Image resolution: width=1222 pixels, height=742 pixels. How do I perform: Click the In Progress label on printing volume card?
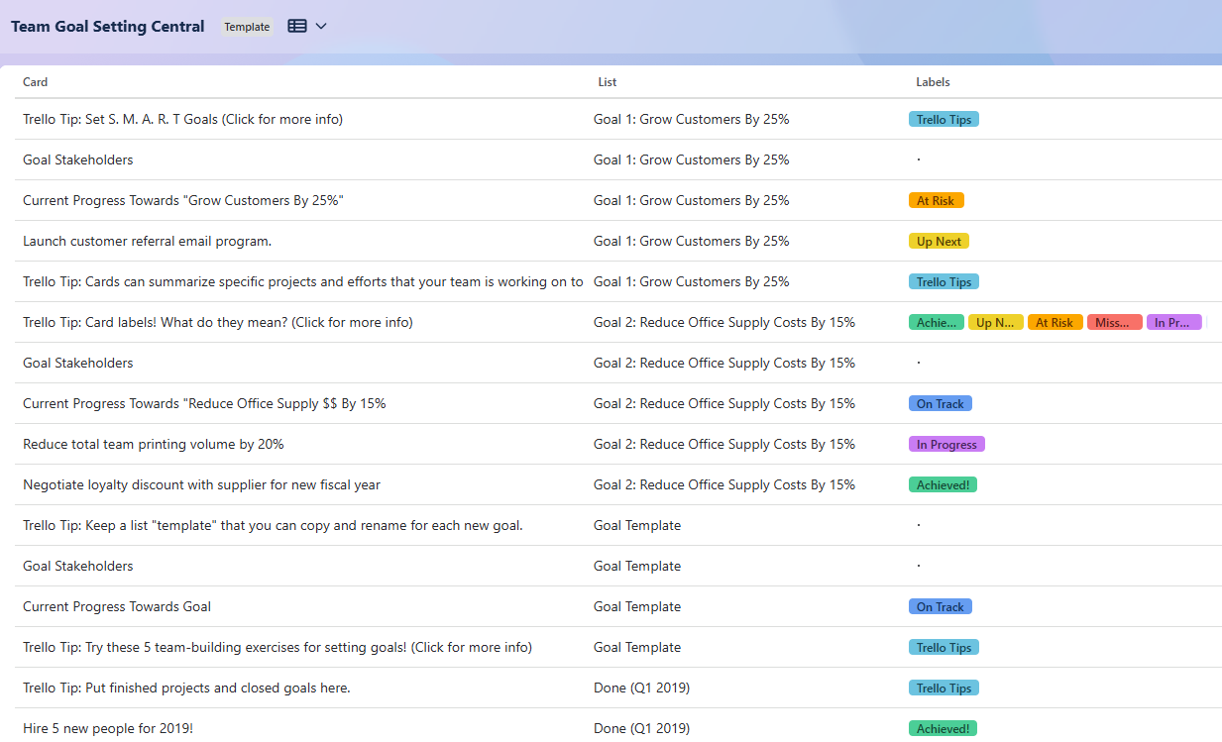point(946,444)
